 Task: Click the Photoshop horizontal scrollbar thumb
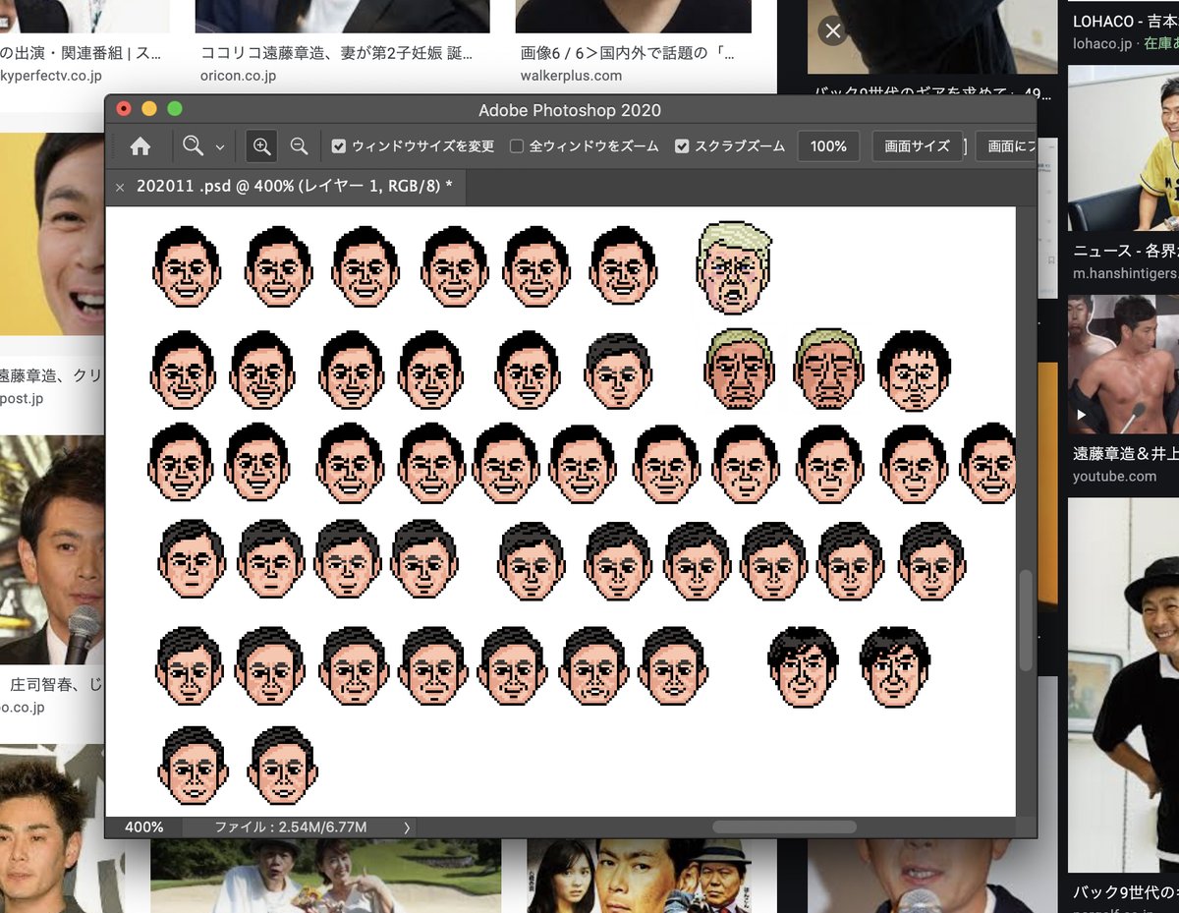784,827
